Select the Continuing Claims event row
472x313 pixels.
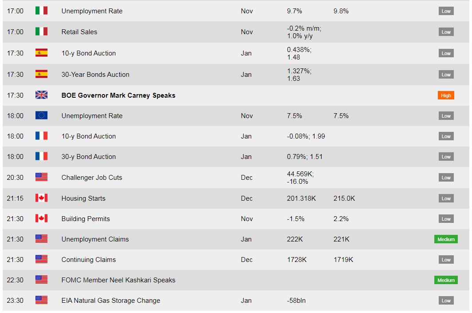click(x=88, y=260)
